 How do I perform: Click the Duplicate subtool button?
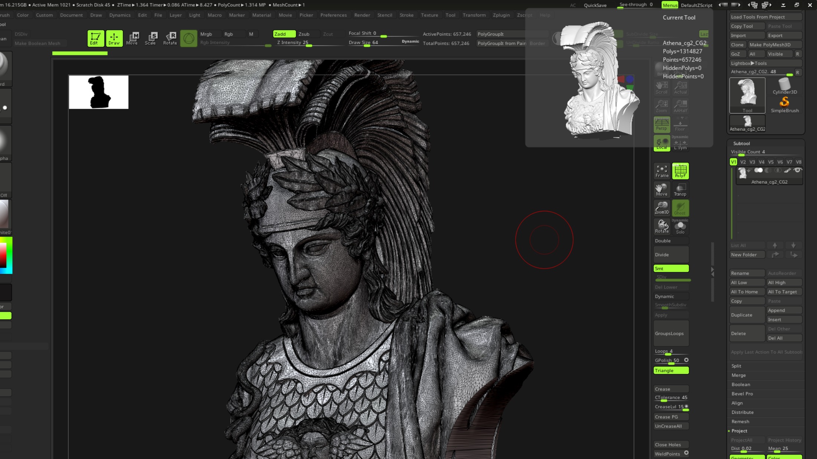[747, 315]
